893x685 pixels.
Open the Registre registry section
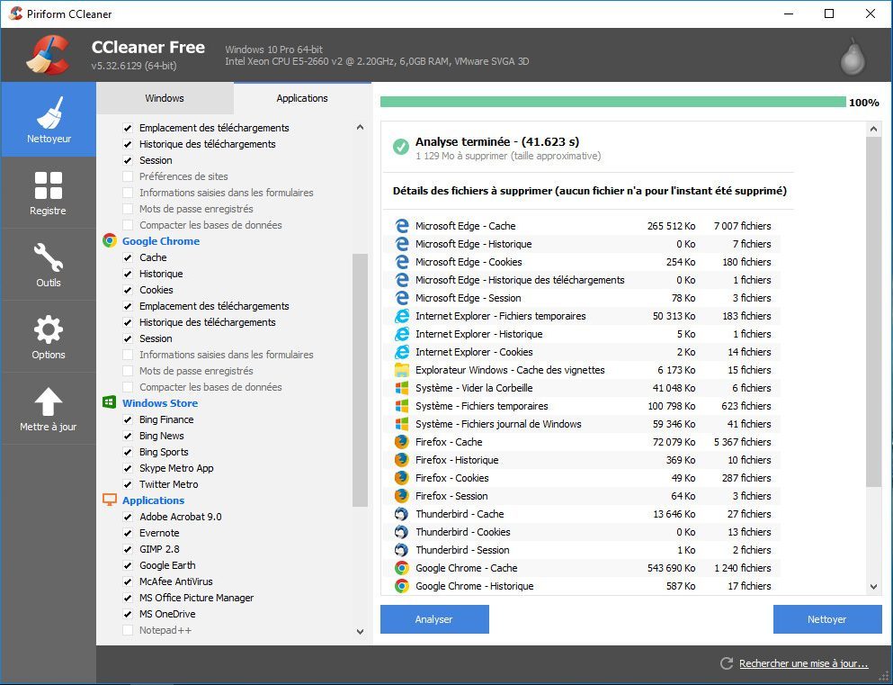click(x=49, y=193)
